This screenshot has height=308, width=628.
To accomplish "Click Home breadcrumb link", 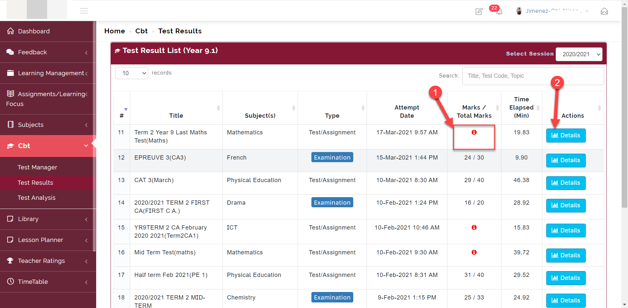I will click(x=114, y=31).
